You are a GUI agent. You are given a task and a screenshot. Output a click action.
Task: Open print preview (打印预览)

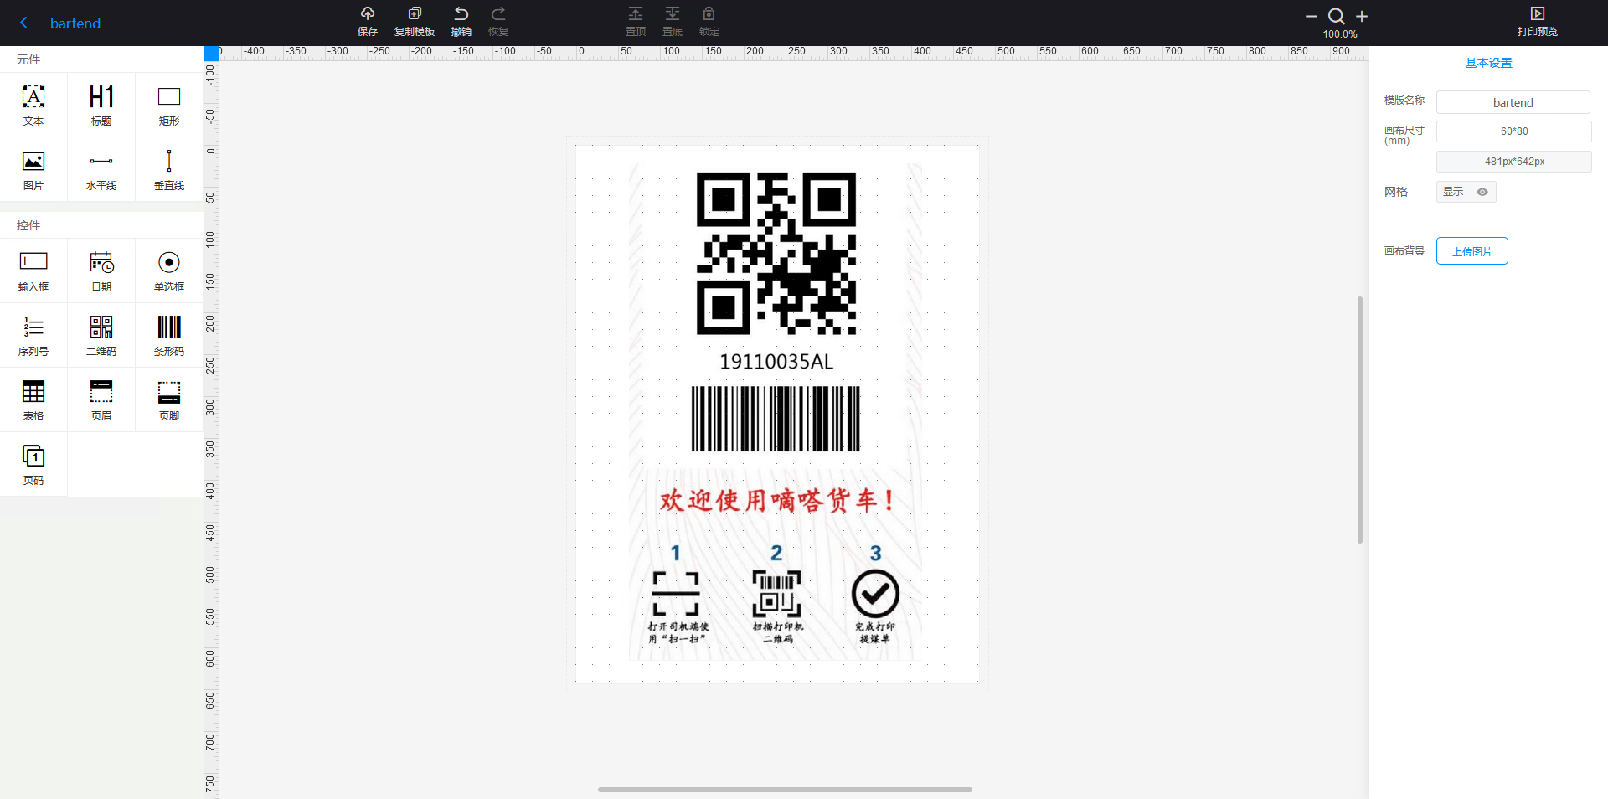[1538, 22]
